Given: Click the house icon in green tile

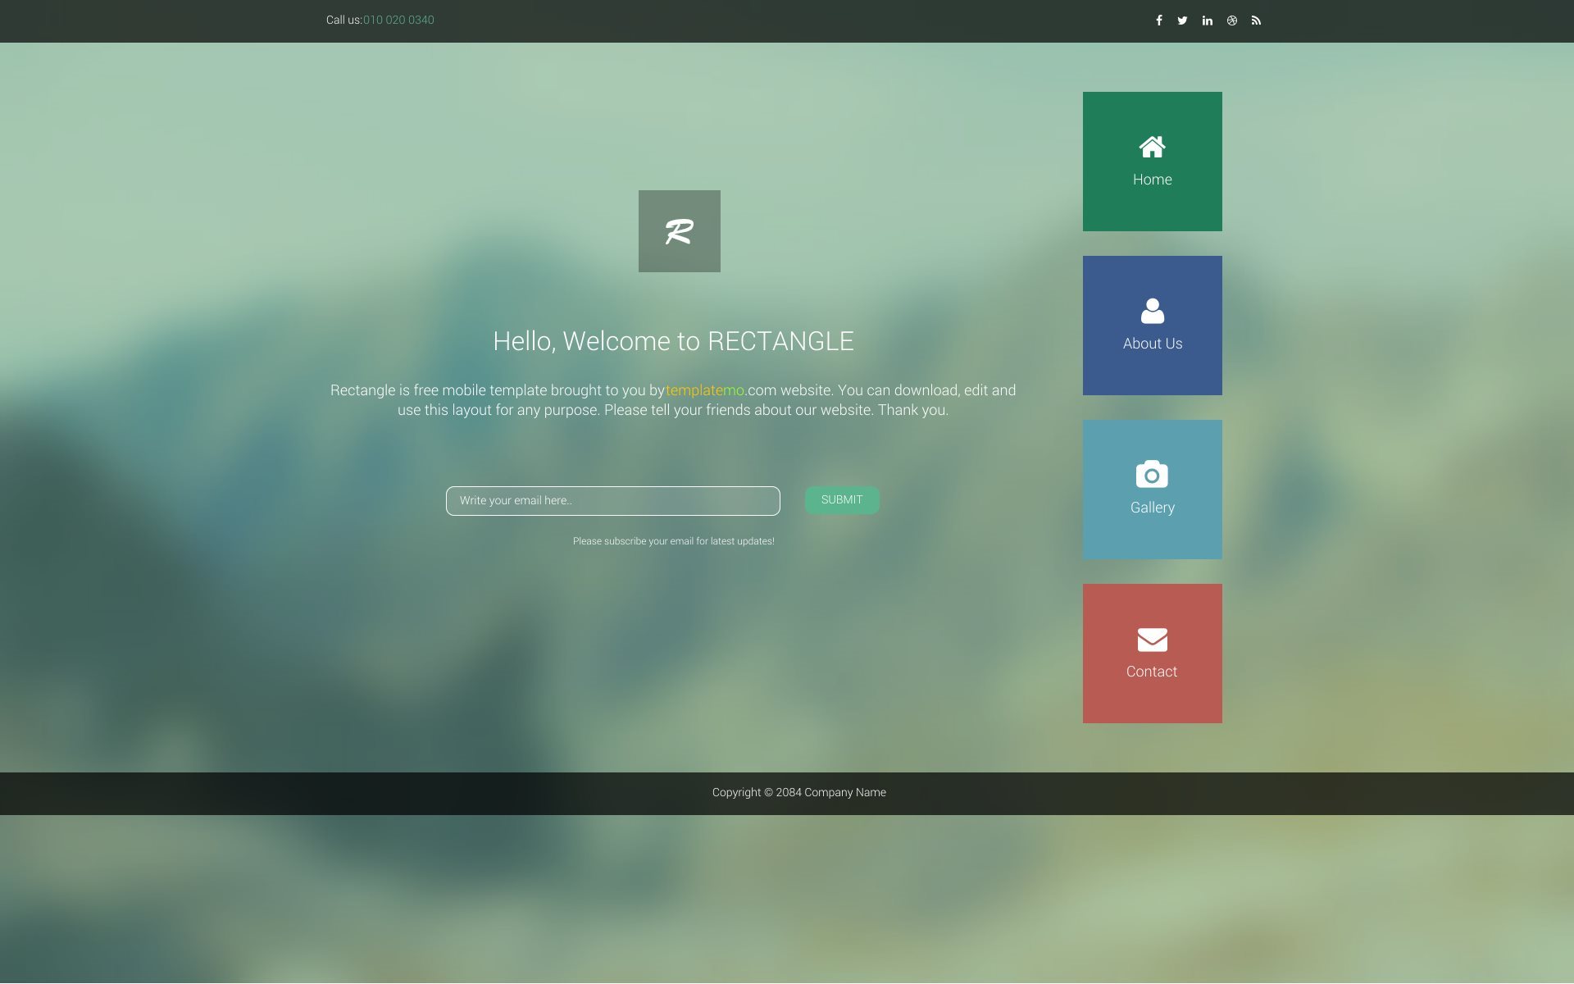Looking at the screenshot, I should click(1152, 147).
